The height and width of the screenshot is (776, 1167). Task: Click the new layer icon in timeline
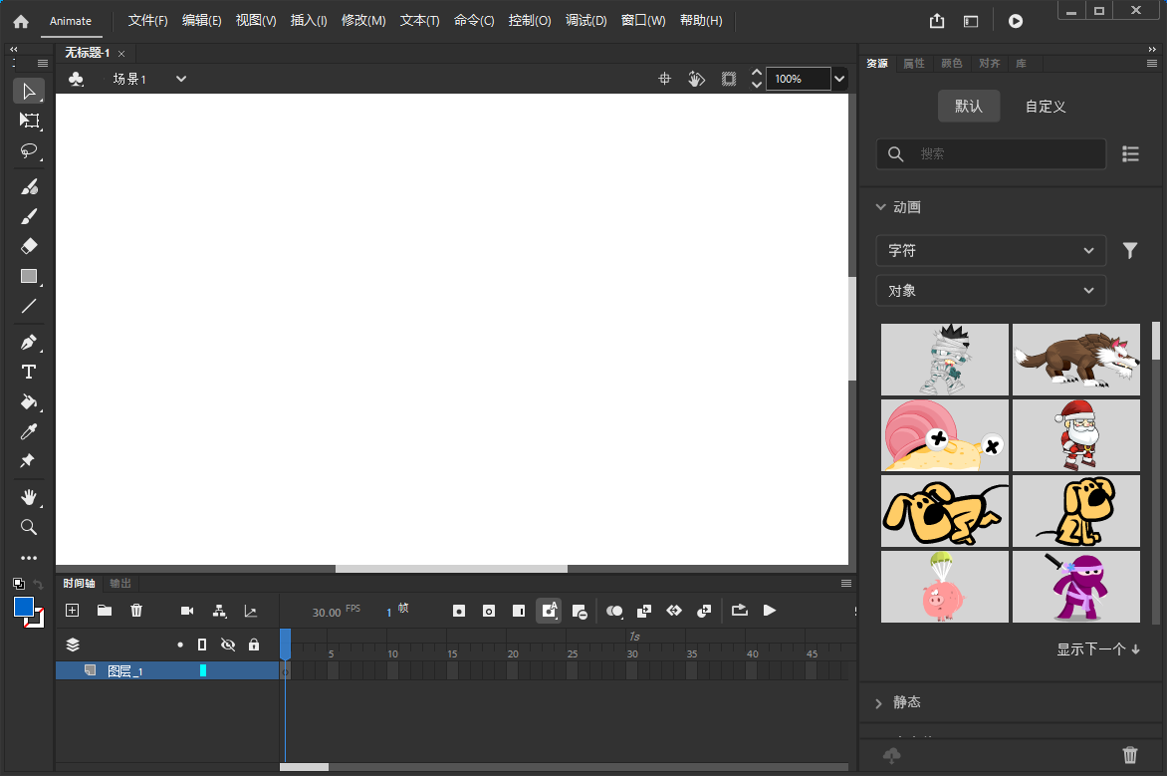(72, 611)
